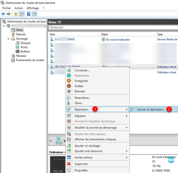
Task: Choose Enregistrer in context menu
Action: 81,81
